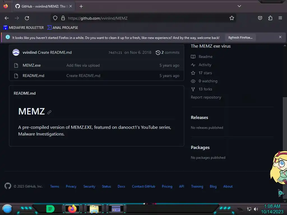Expand the list all tabs chevron
This screenshot has height=215, width=287.
(x=239, y=6)
